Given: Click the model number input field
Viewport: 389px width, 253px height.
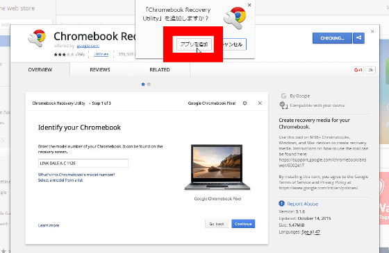Looking at the screenshot, I should pos(83,164).
